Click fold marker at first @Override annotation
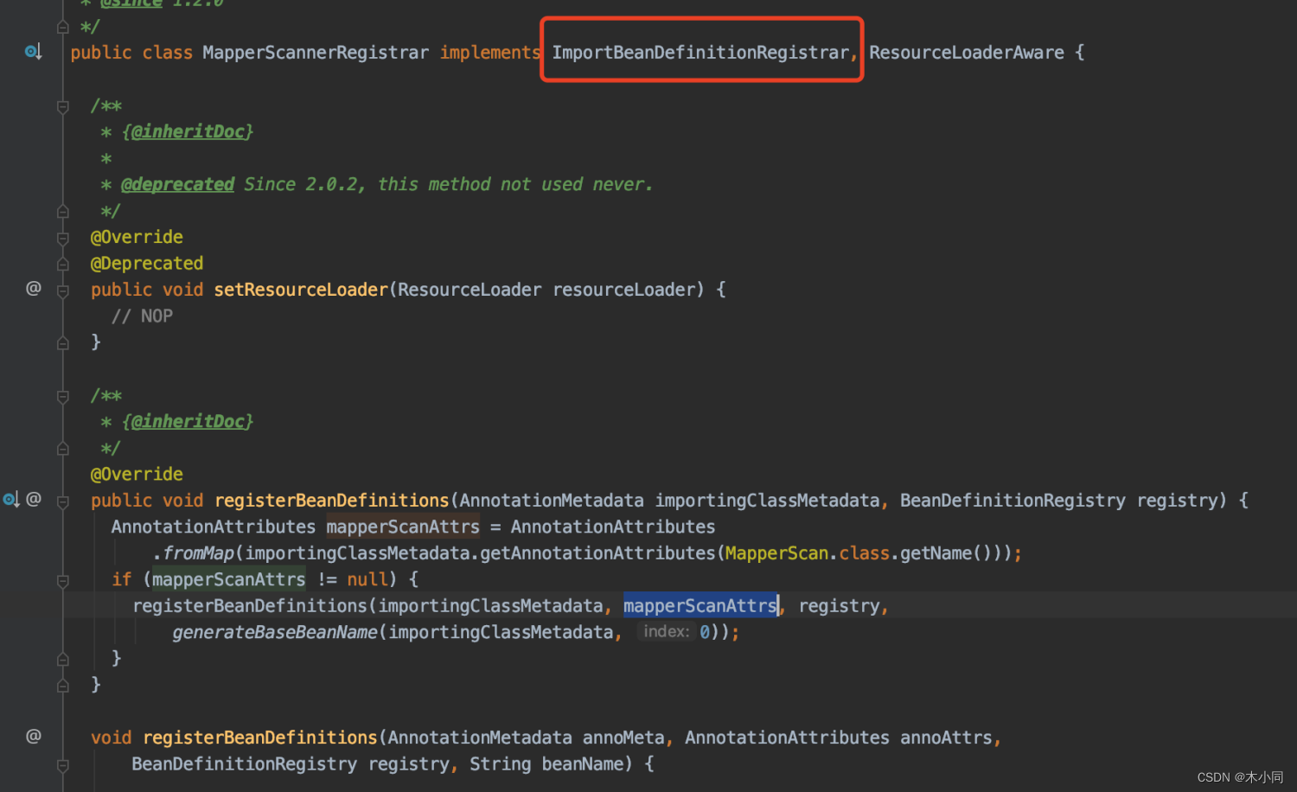The width and height of the screenshot is (1297, 792). click(63, 238)
